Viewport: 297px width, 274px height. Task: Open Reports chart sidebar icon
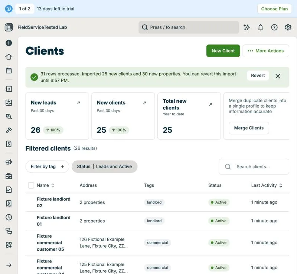tap(9, 189)
